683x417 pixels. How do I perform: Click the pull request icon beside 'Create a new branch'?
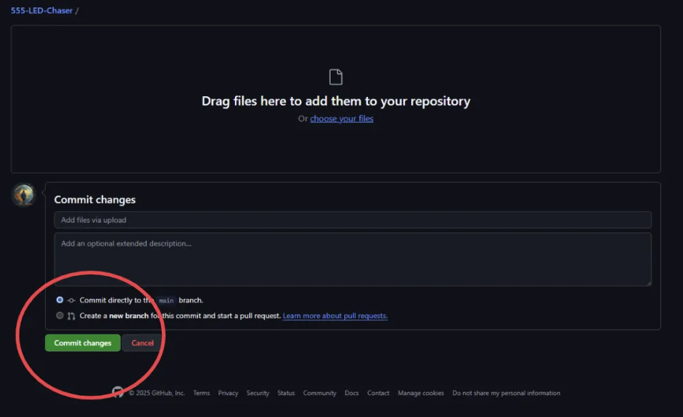tap(71, 316)
